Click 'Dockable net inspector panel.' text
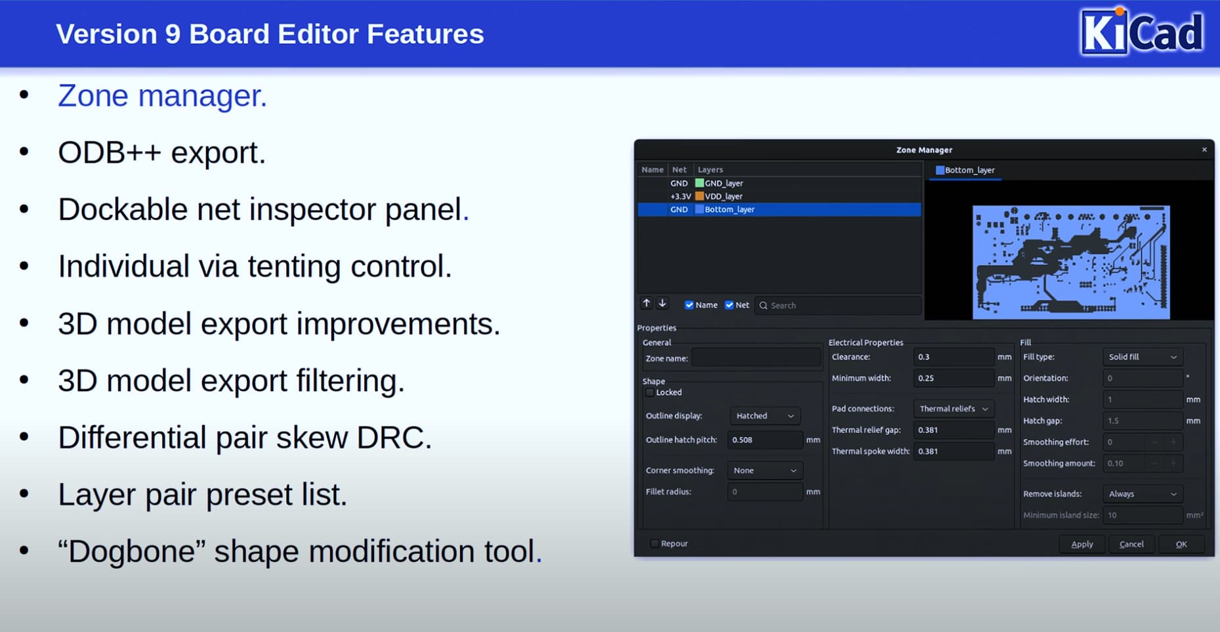1220x632 pixels. [264, 210]
